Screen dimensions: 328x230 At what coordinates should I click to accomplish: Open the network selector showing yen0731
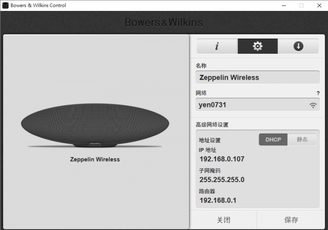point(257,105)
